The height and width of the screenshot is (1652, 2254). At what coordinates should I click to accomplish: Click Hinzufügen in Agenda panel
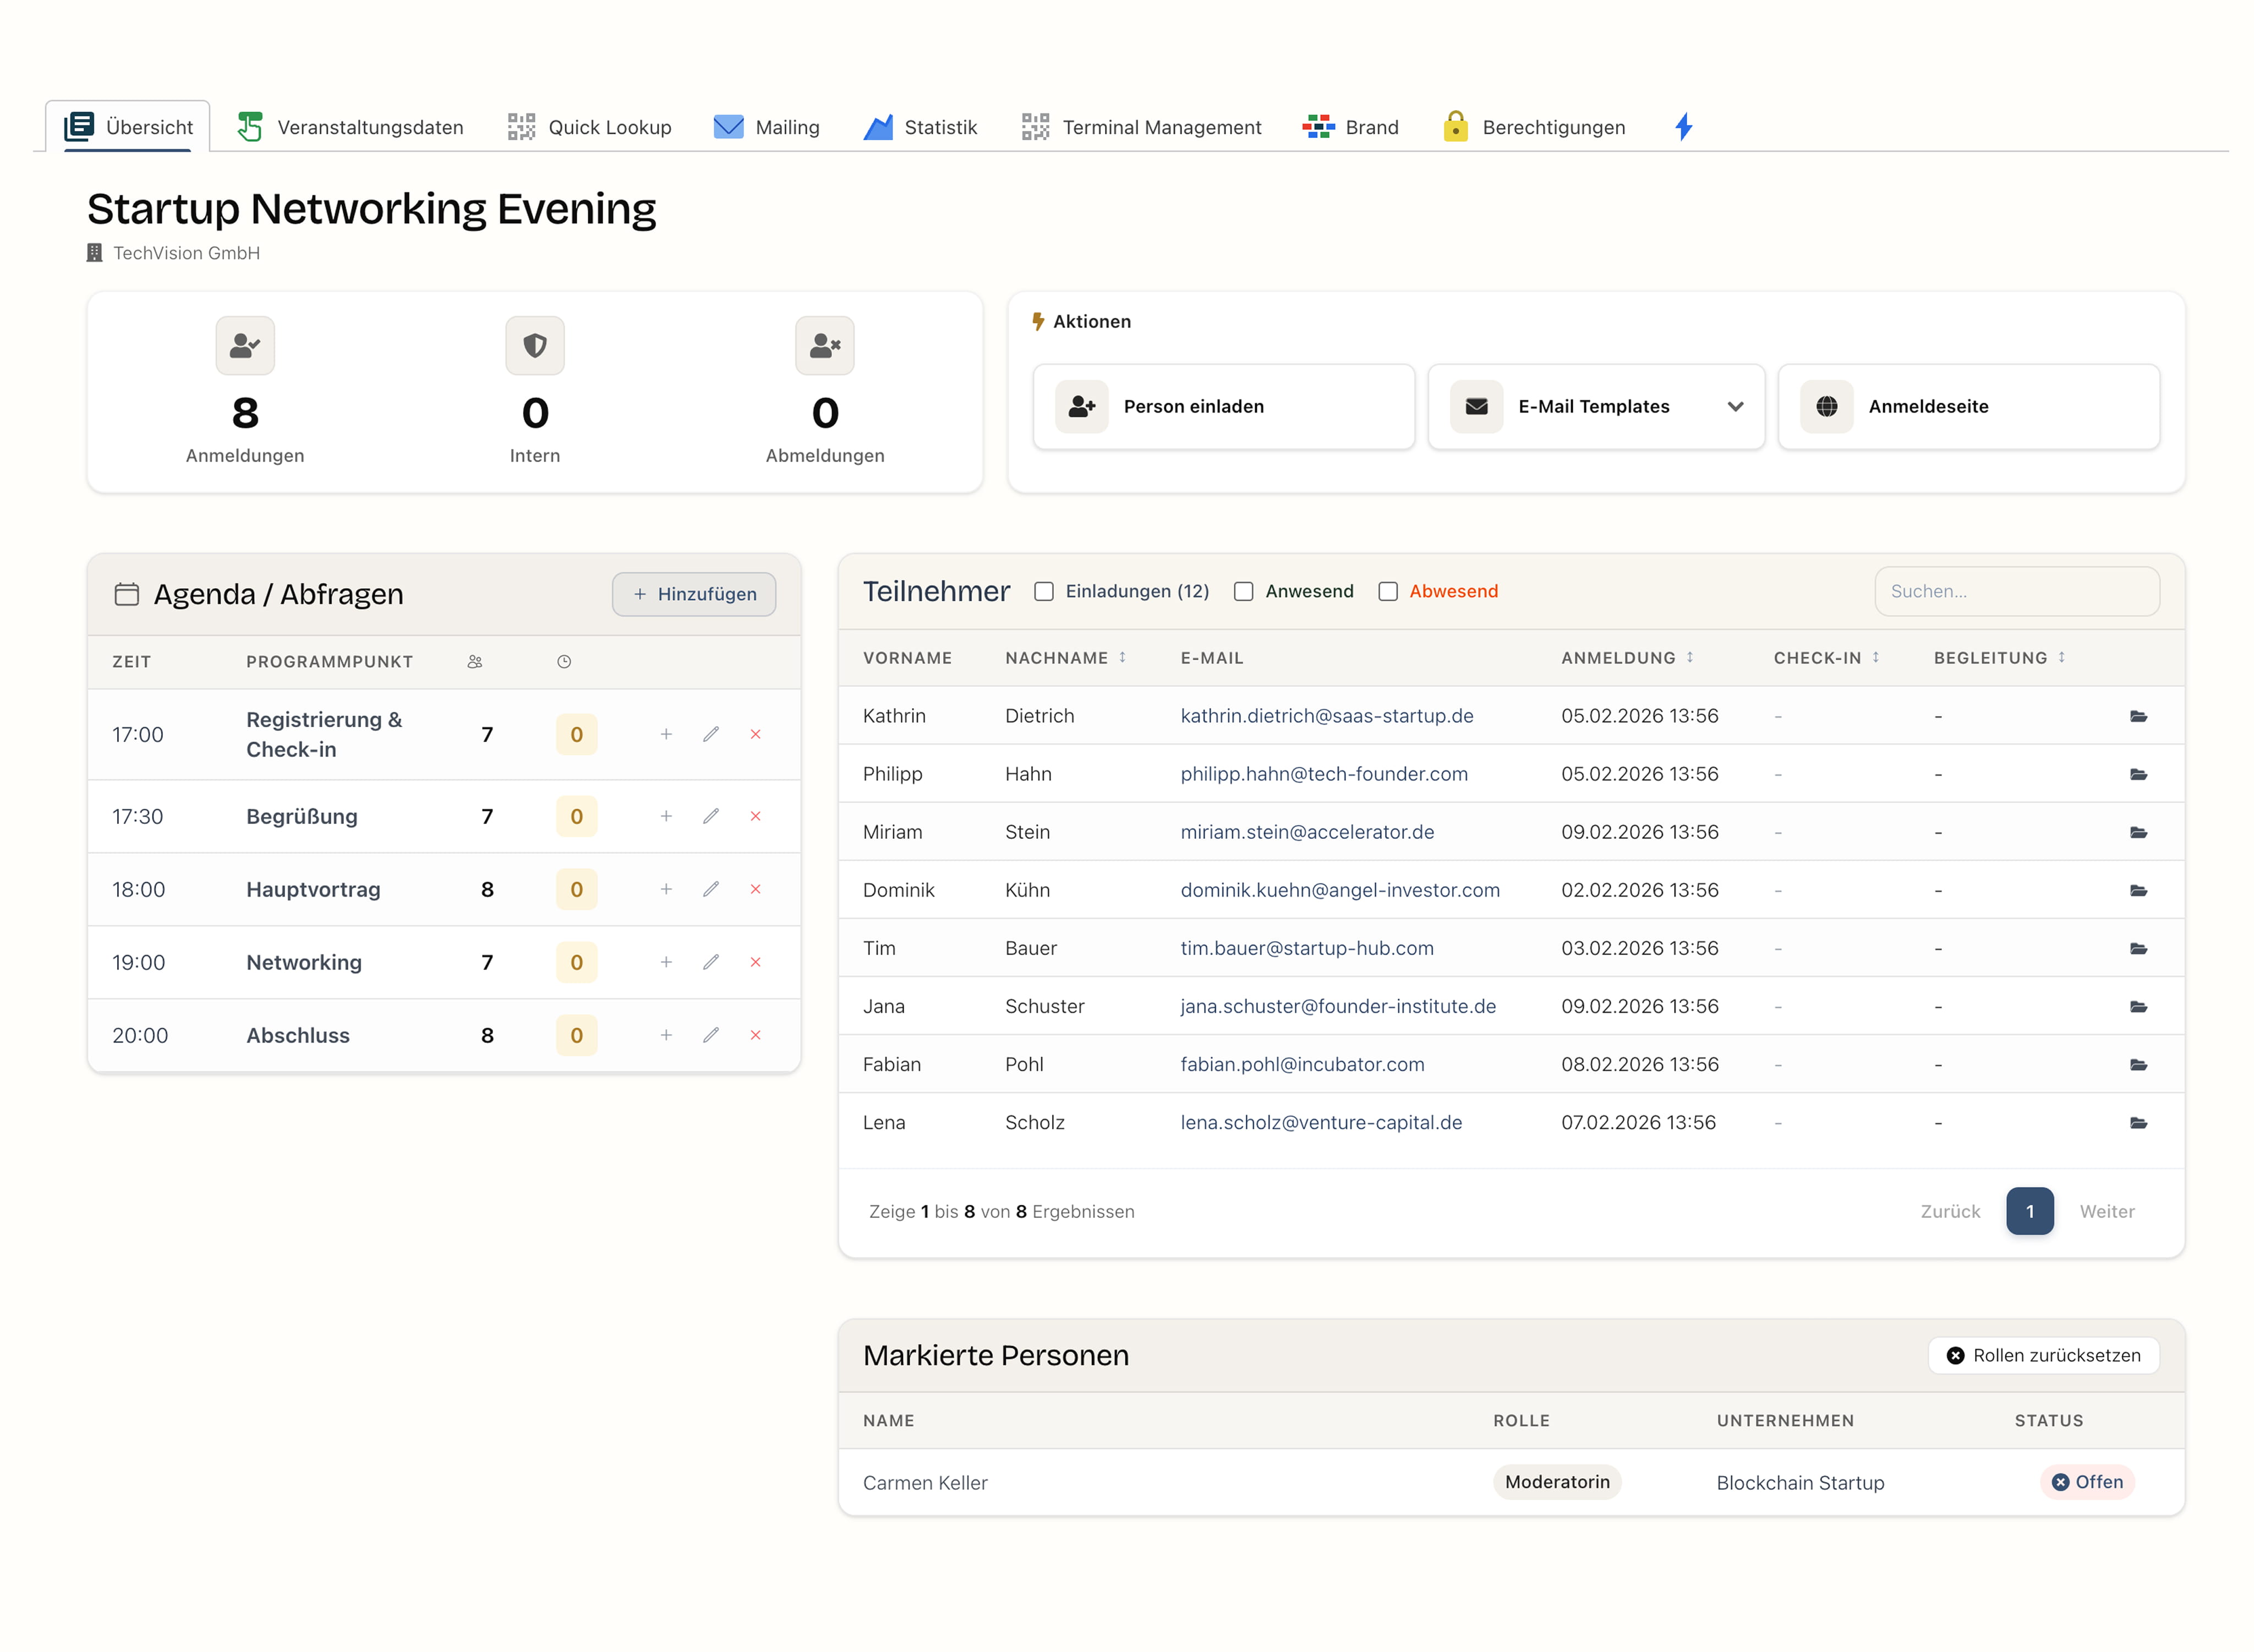pos(693,594)
